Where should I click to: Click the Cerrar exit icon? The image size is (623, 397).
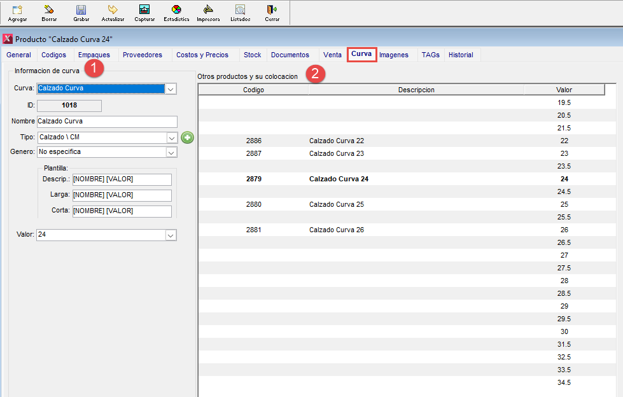pos(272,10)
